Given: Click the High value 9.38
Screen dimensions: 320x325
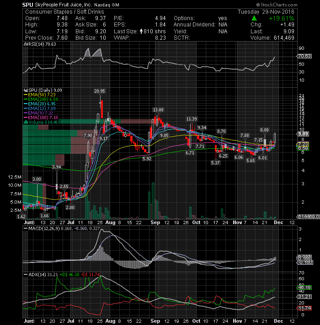Looking at the screenshot, I should (62, 25).
